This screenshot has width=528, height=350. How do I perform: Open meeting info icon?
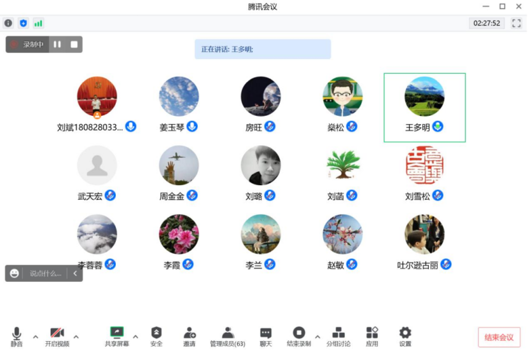[x=8, y=23]
